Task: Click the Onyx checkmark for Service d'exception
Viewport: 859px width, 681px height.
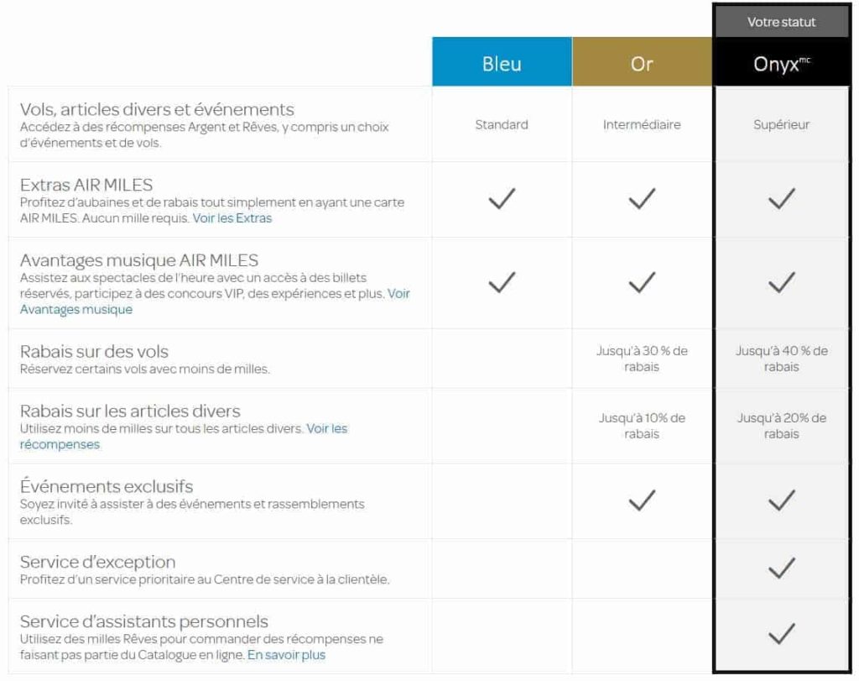Action: 781,568
